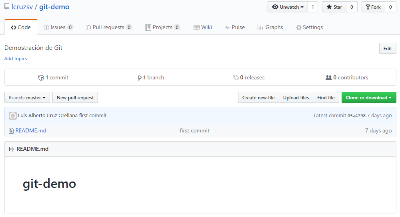Open the Issues tab
The image size is (400, 217).
click(x=58, y=27)
